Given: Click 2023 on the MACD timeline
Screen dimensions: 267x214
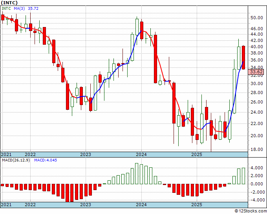Looking at the screenshot, I should [x=86, y=205].
